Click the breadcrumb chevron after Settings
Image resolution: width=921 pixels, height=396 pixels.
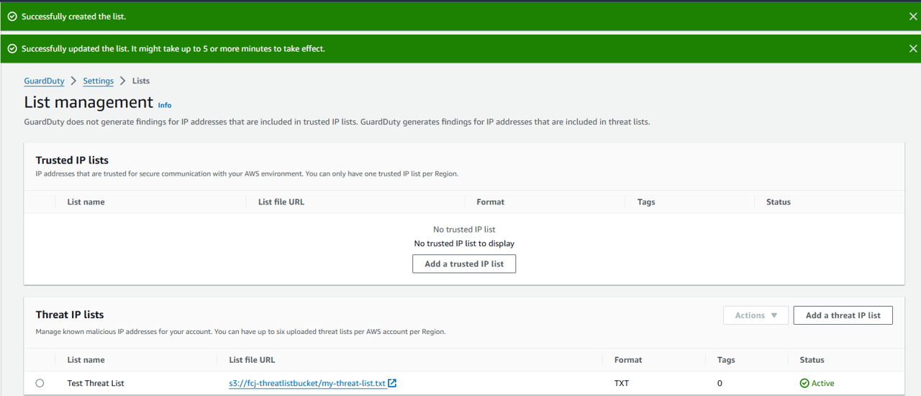(x=123, y=81)
